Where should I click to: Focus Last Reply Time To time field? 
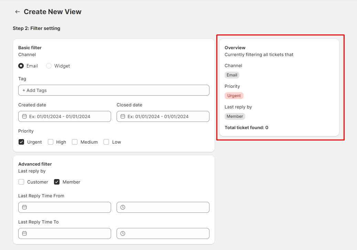pos(163,233)
